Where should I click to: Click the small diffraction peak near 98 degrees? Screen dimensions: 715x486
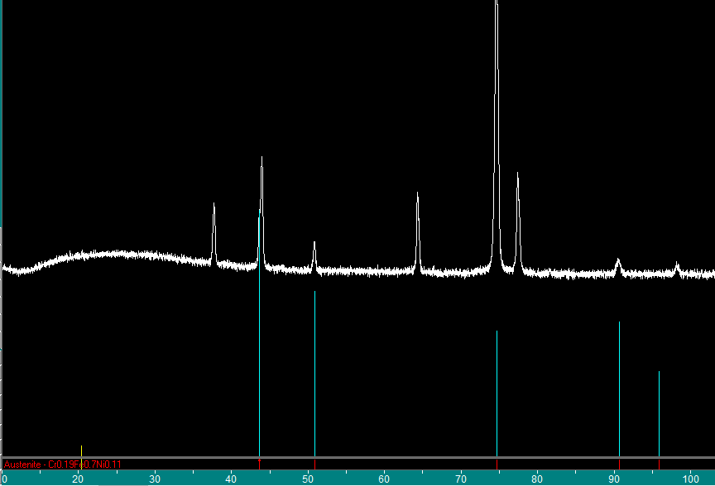pyautogui.click(x=677, y=268)
